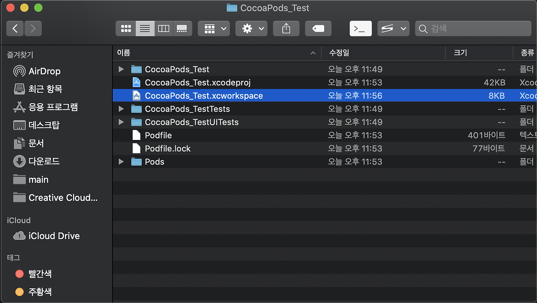The image size is (537, 303).
Task: Open the toolbar app dropdown next to Terminal
Action: click(393, 28)
